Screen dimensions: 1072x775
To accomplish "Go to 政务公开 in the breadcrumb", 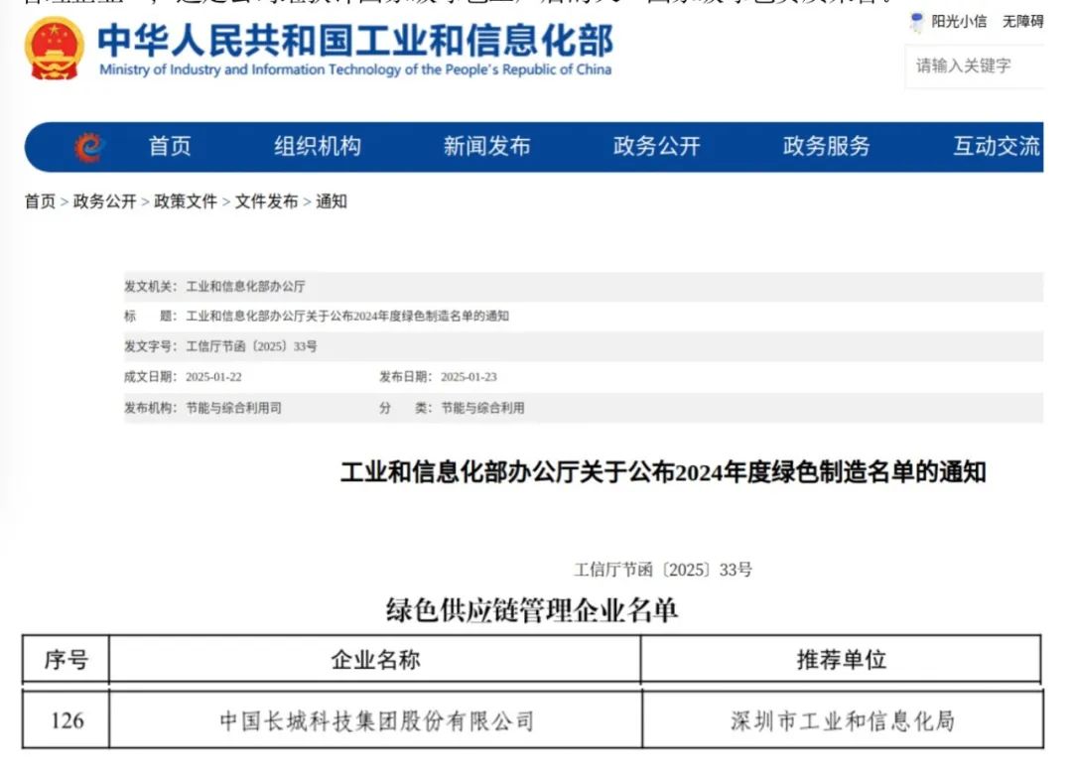I will [x=104, y=201].
